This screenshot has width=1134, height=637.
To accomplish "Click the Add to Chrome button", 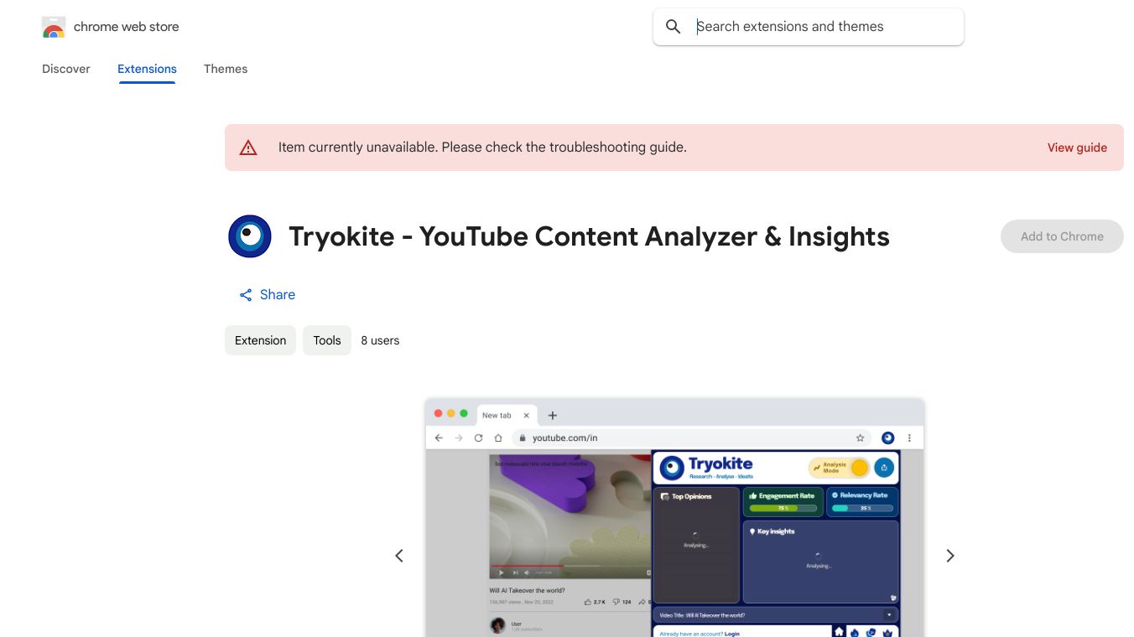I will tap(1062, 236).
